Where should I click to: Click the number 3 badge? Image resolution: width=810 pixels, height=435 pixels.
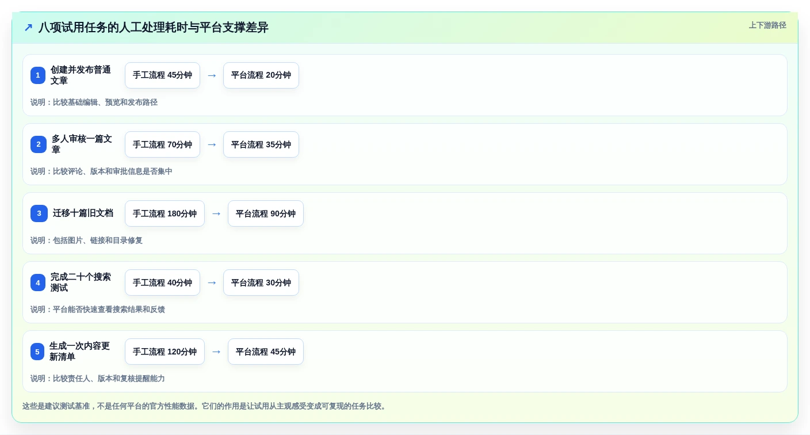[x=39, y=213]
